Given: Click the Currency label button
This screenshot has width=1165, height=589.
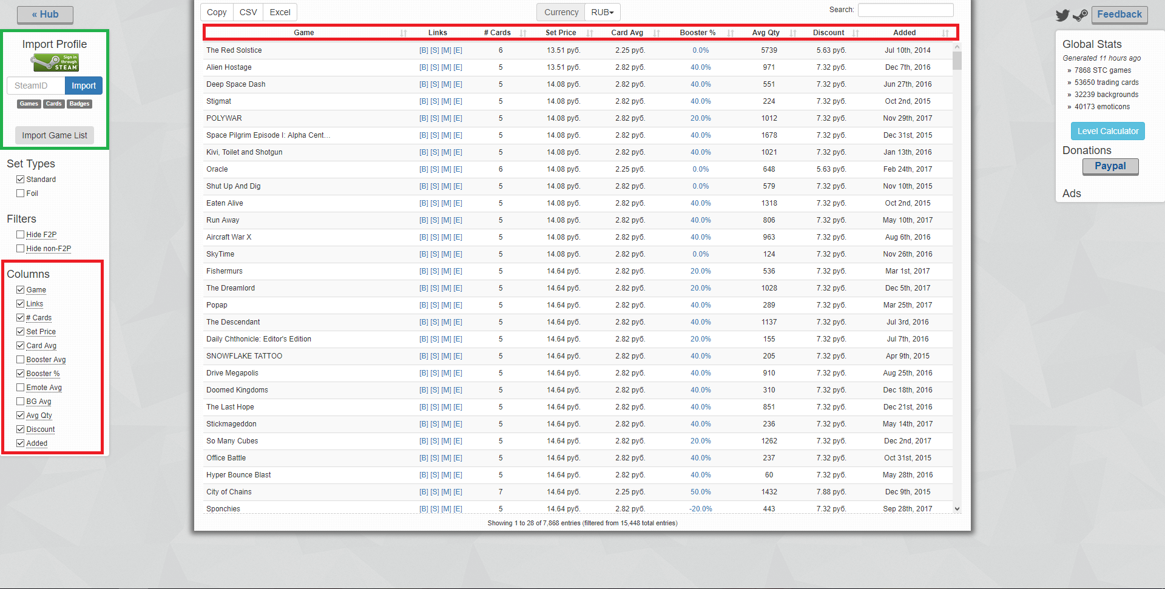Looking at the screenshot, I should [561, 12].
